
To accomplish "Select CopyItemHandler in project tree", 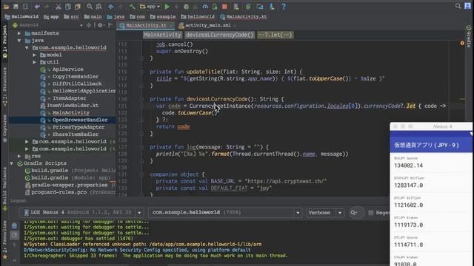I will [x=76, y=77].
